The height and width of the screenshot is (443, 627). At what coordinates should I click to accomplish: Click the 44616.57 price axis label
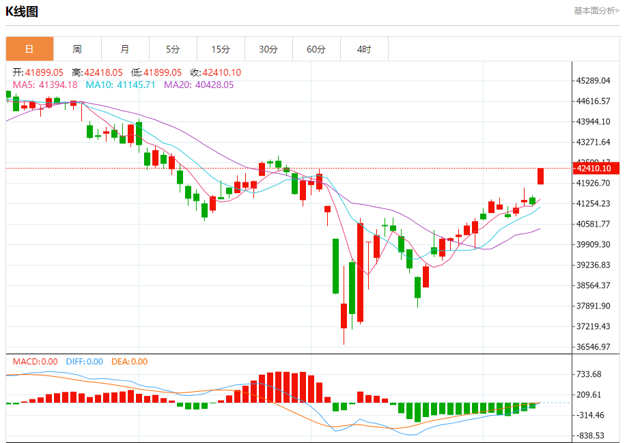(x=594, y=101)
